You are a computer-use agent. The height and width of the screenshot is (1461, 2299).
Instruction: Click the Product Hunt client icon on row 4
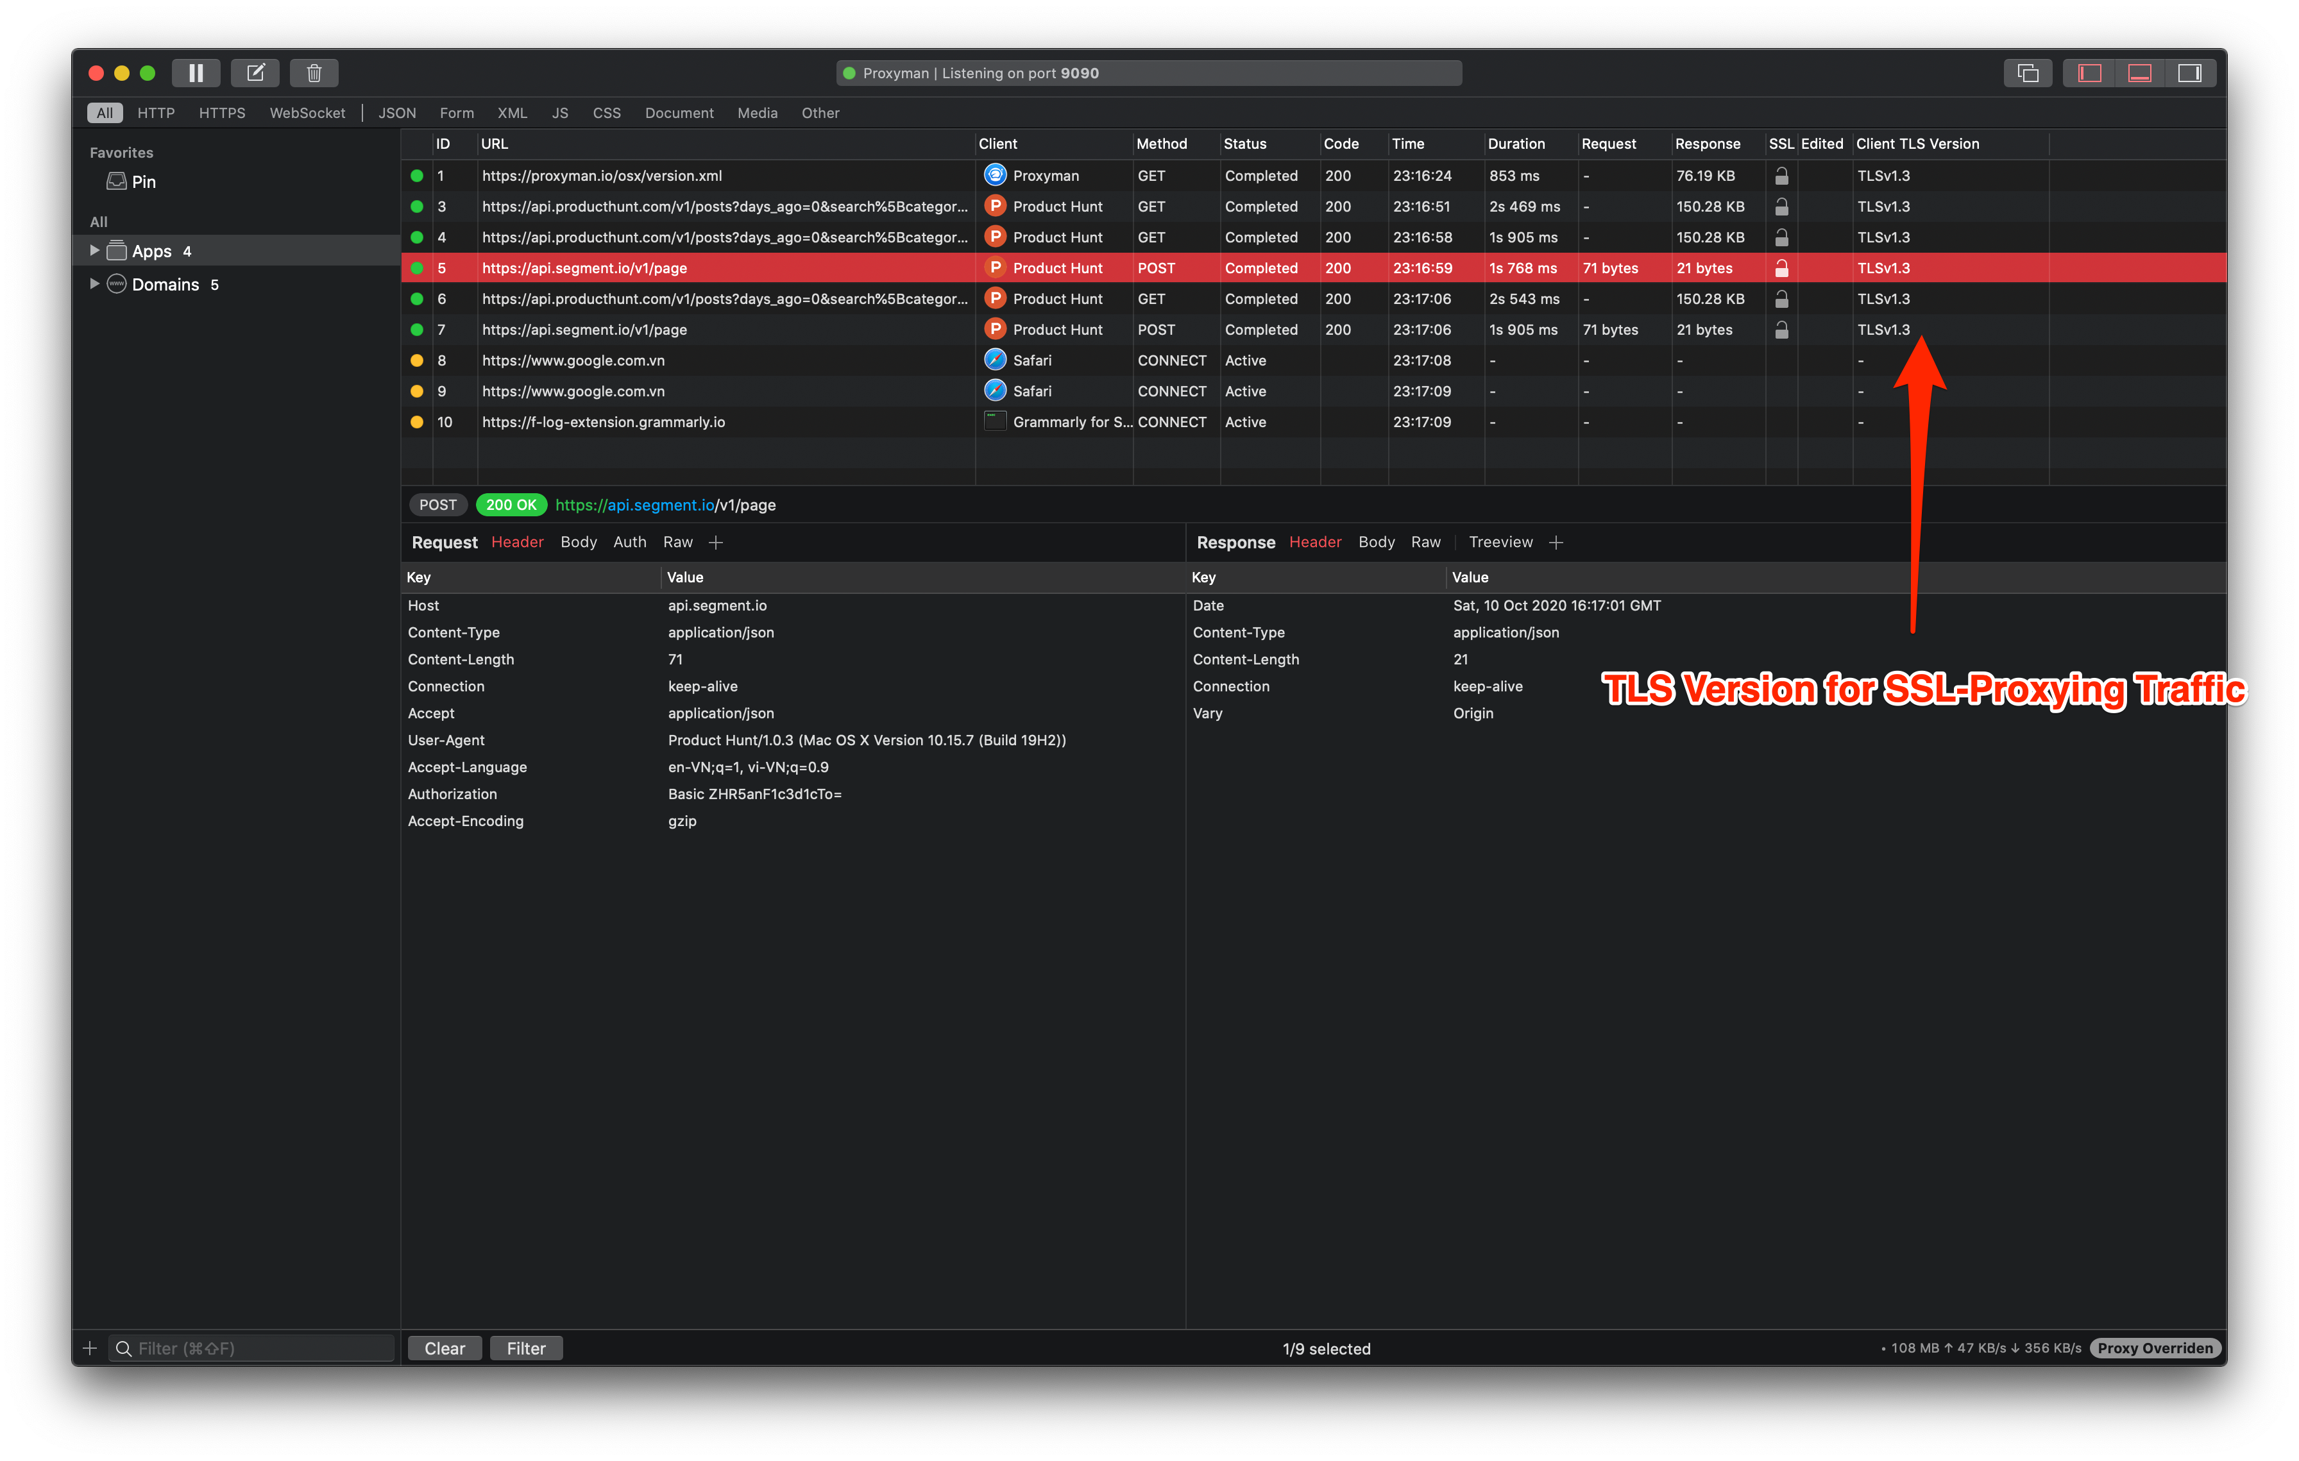tap(995, 237)
